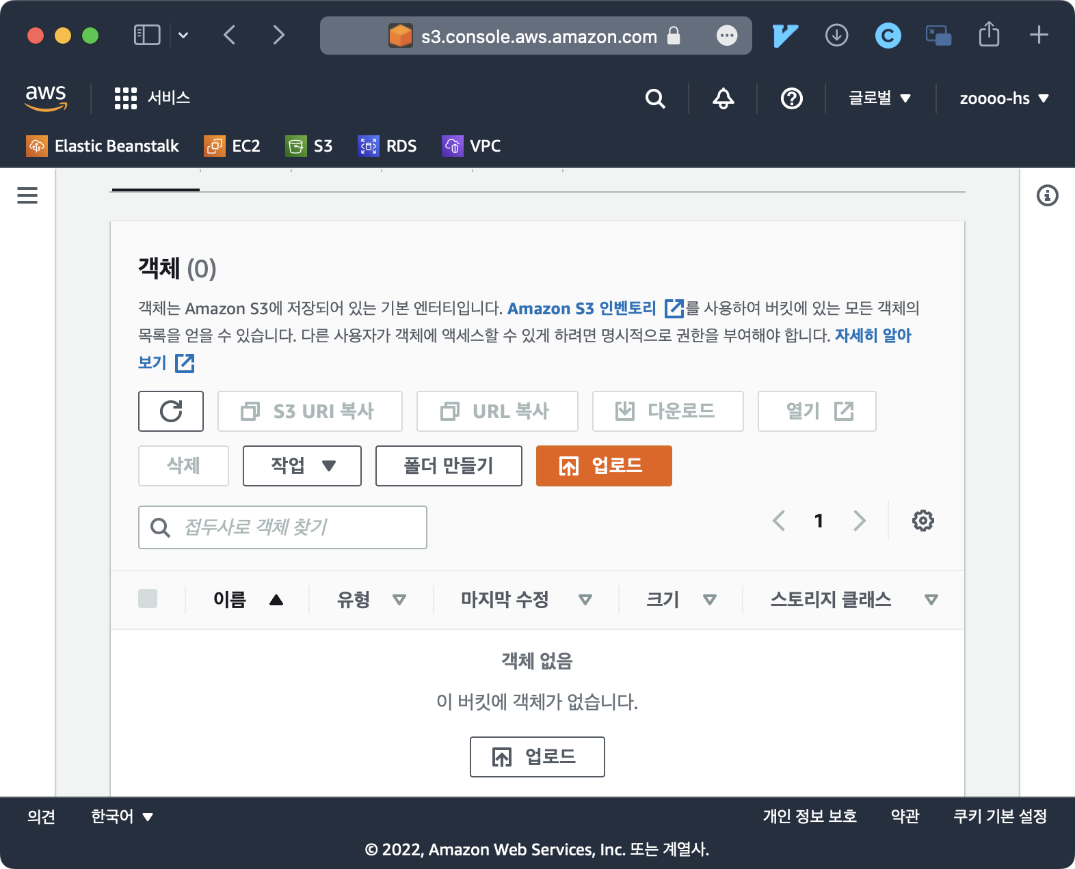
Task: Open the EC2 service shortcut
Action: pyautogui.click(x=233, y=146)
